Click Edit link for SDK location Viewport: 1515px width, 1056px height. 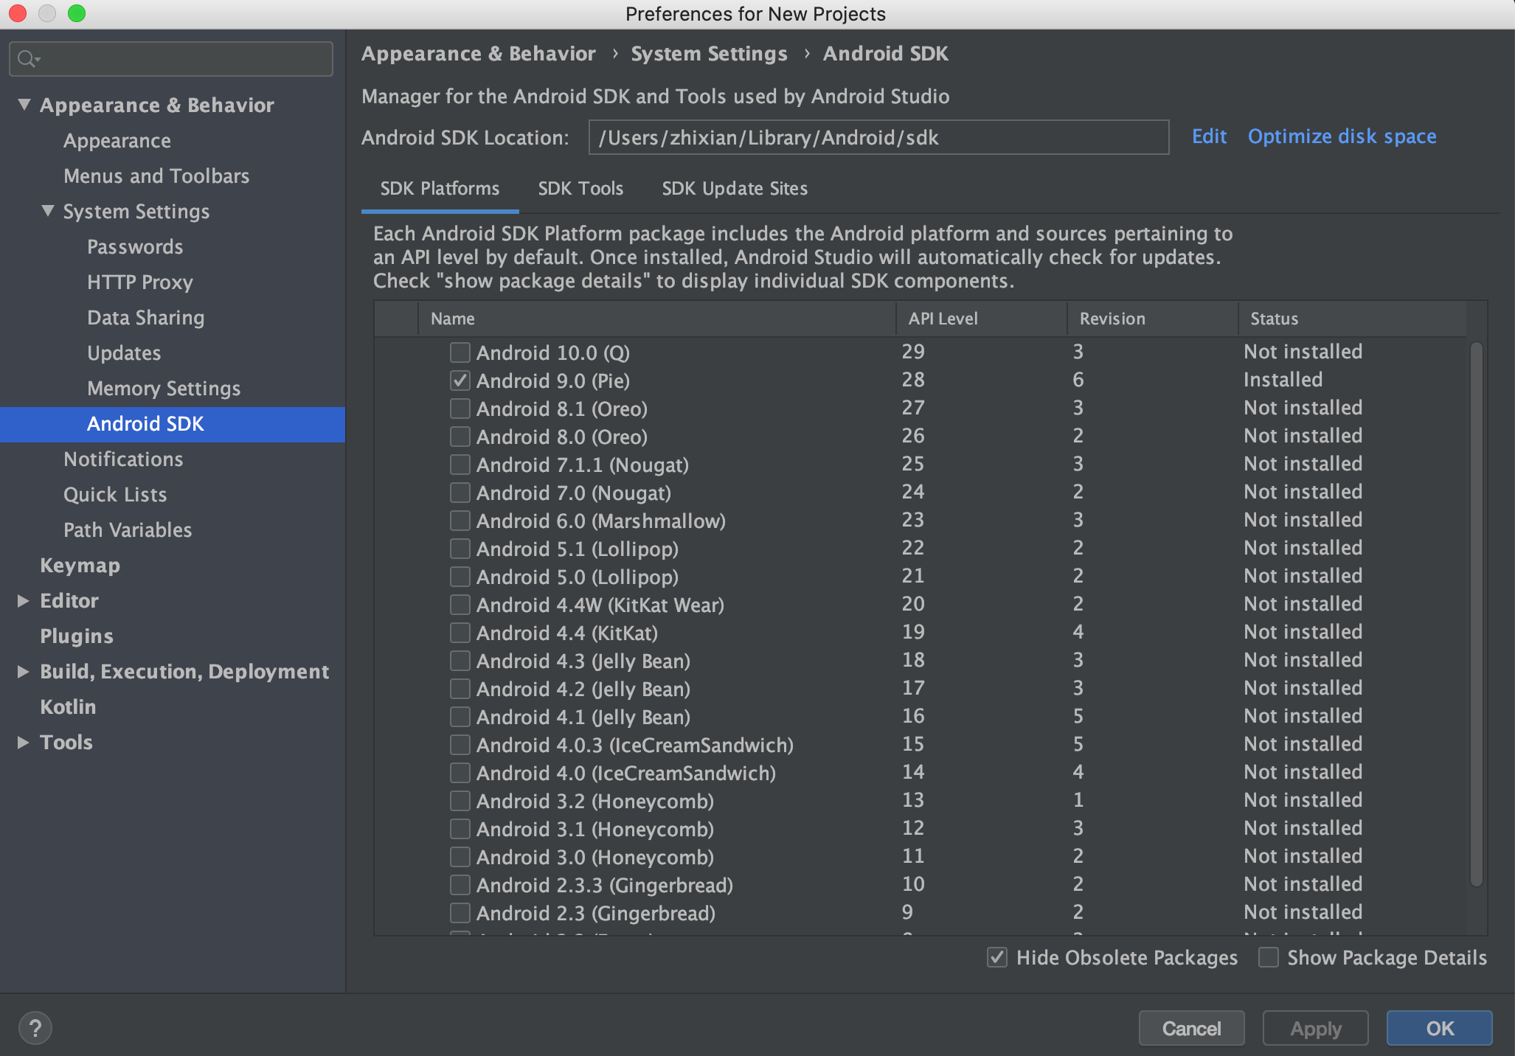[x=1209, y=136]
